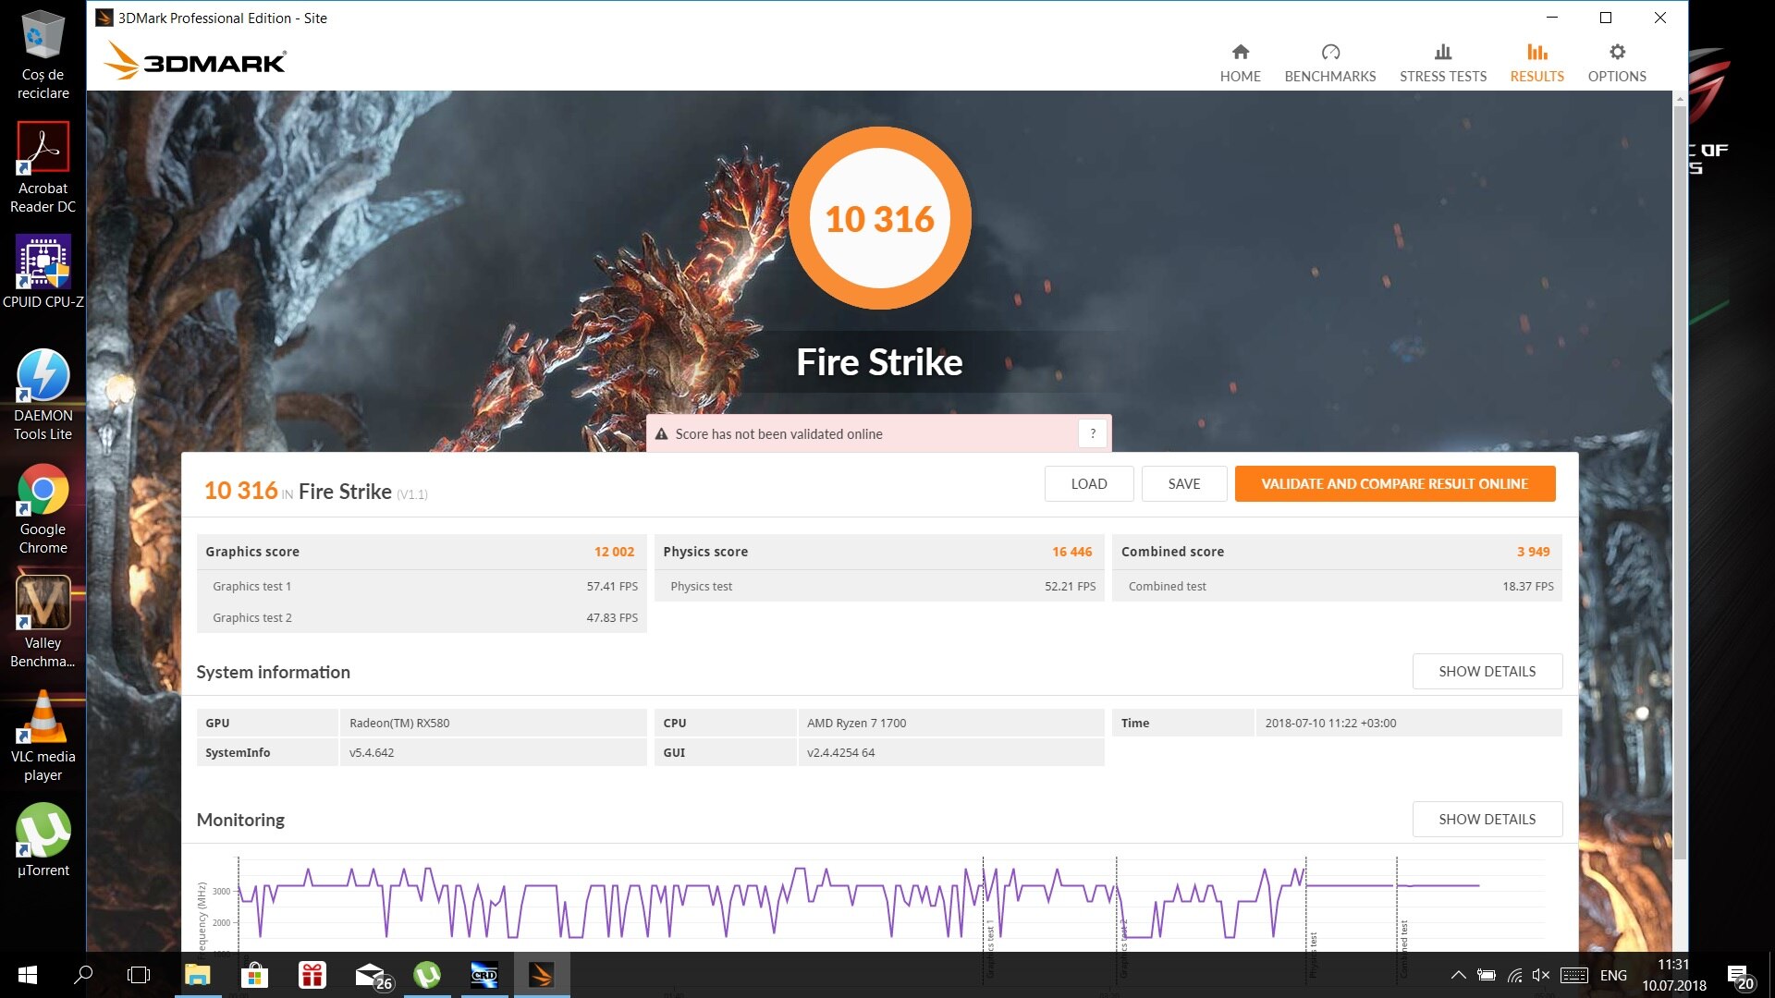Select the Physics test row
Viewport: 1775px width, 998px height.
tap(879, 586)
